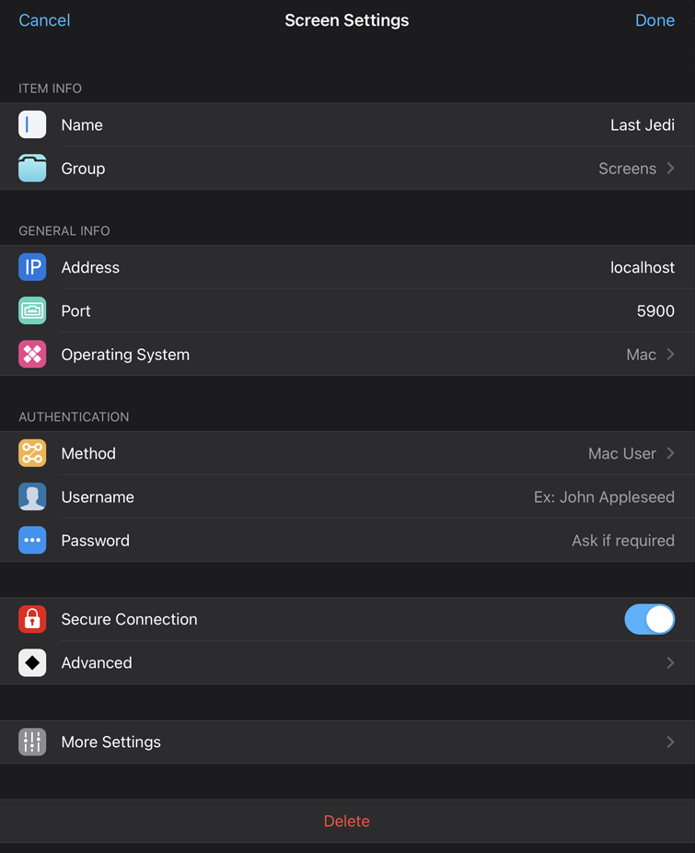This screenshot has height=853, width=695.
Task: Click the Advanced label
Action: click(x=97, y=662)
